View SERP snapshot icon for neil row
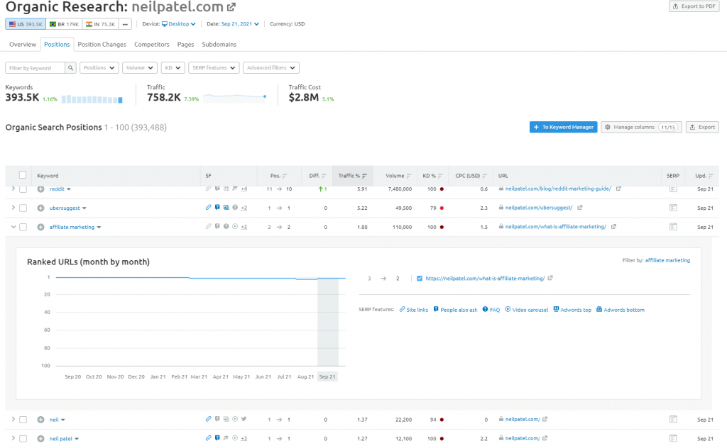Screen dimensions: 727x448 [673, 420]
